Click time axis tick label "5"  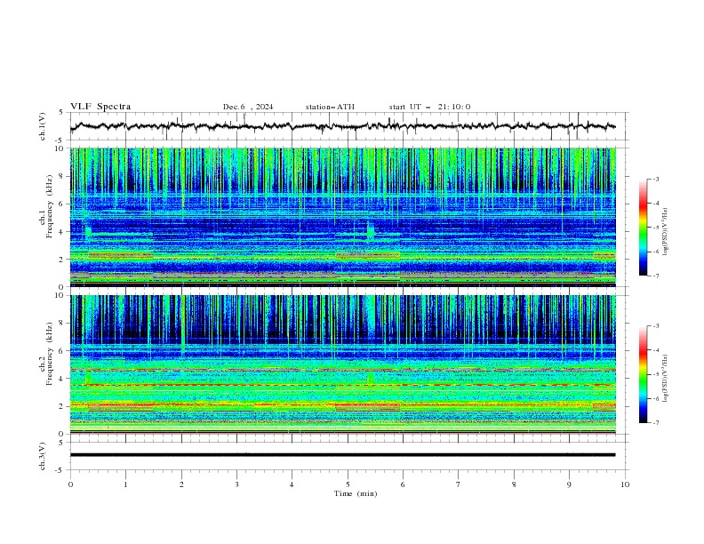click(348, 484)
